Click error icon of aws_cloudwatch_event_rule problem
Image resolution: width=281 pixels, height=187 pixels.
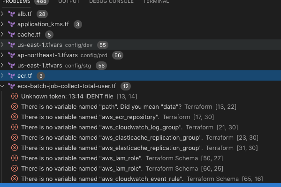[x=15, y=179]
